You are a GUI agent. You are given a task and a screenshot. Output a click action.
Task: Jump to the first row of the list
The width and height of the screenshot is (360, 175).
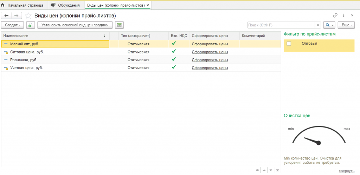pos(257,170)
